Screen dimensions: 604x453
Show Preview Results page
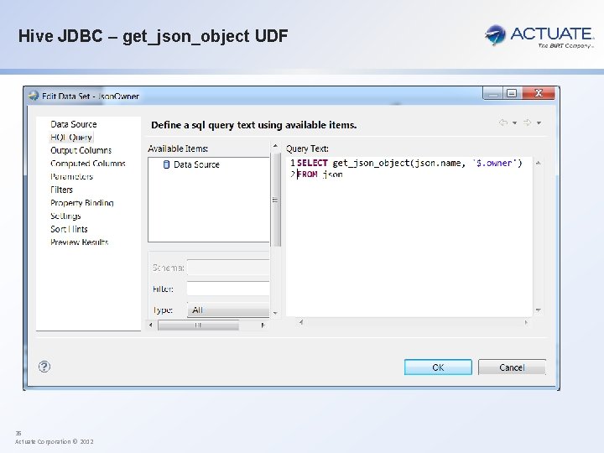pyautogui.click(x=80, y=242)
